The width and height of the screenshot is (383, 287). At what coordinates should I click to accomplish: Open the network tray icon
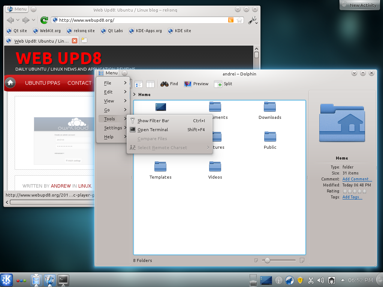(331, 280)
